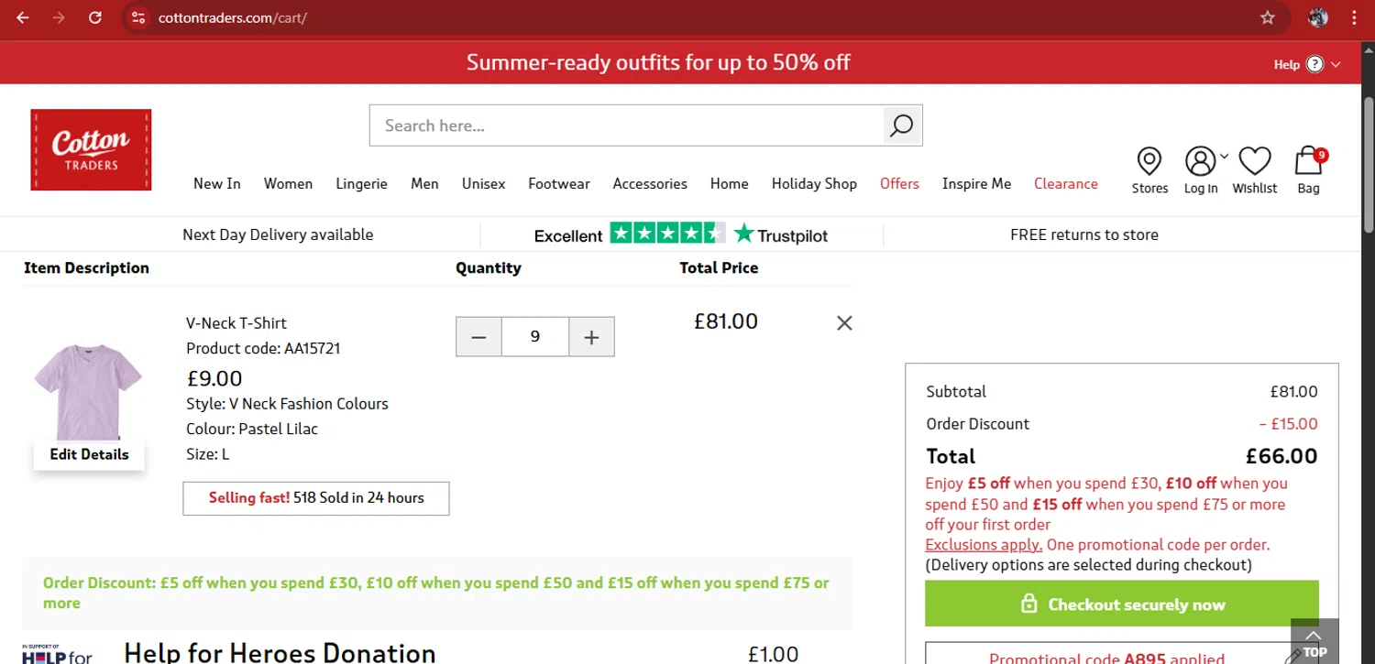
Task: Click the address bar URL cottontraders.com/cart/
Action: (x=232, y=17)
